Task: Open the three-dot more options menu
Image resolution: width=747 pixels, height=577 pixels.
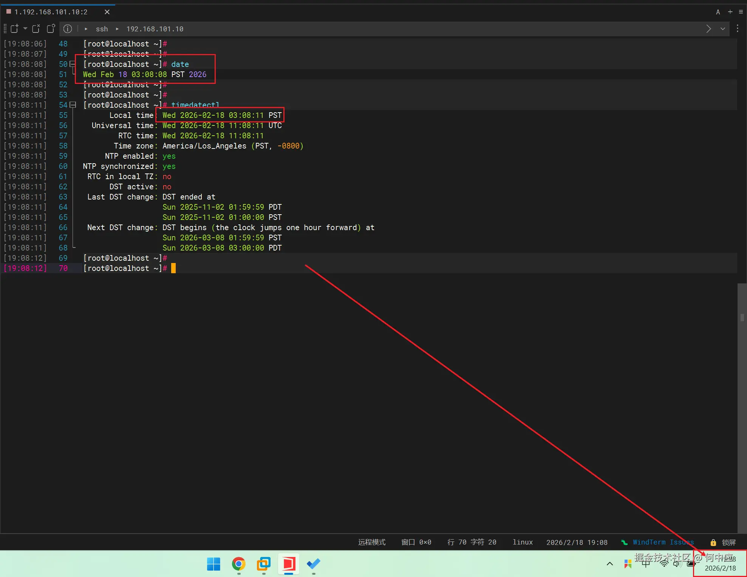Action: click(738, 29)
